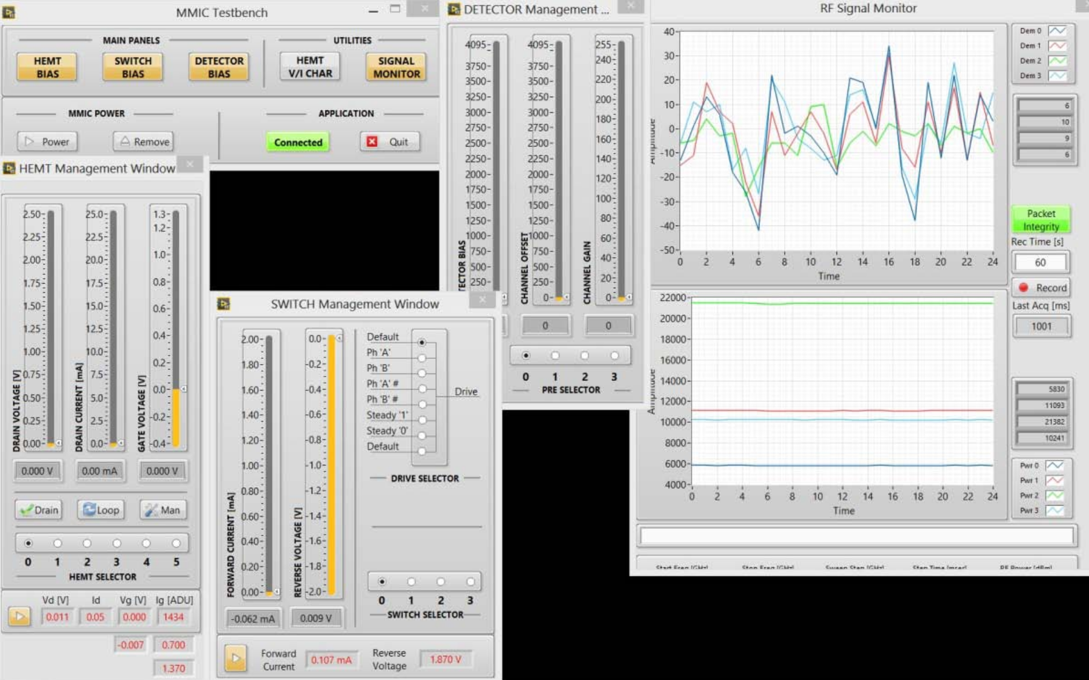Open the Dem 0 plot legend style
This screenshot has width=1089, height=680.
[x=1057, y=31]
